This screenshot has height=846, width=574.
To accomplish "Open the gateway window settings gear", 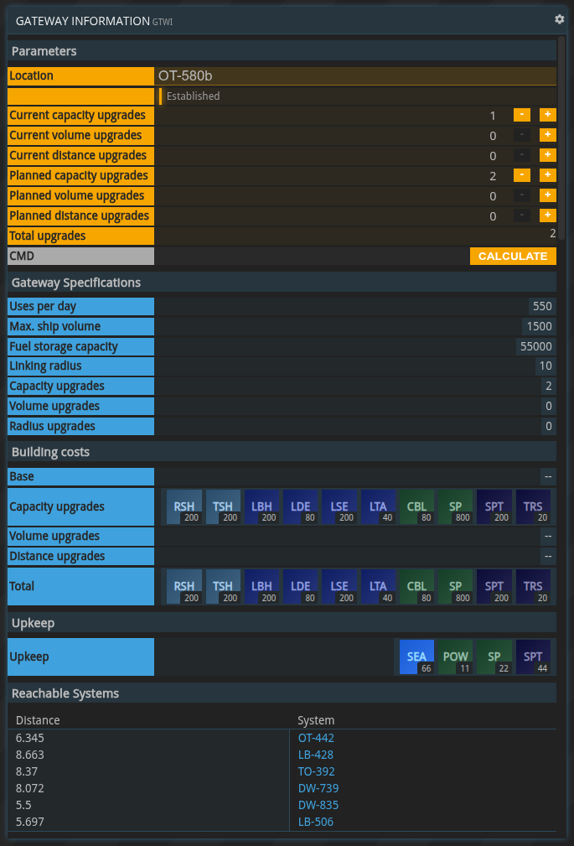I will [x=560, y=19].
